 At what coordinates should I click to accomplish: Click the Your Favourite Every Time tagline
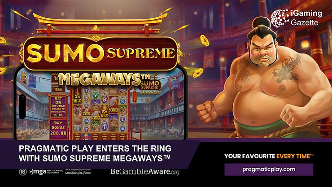269,157
